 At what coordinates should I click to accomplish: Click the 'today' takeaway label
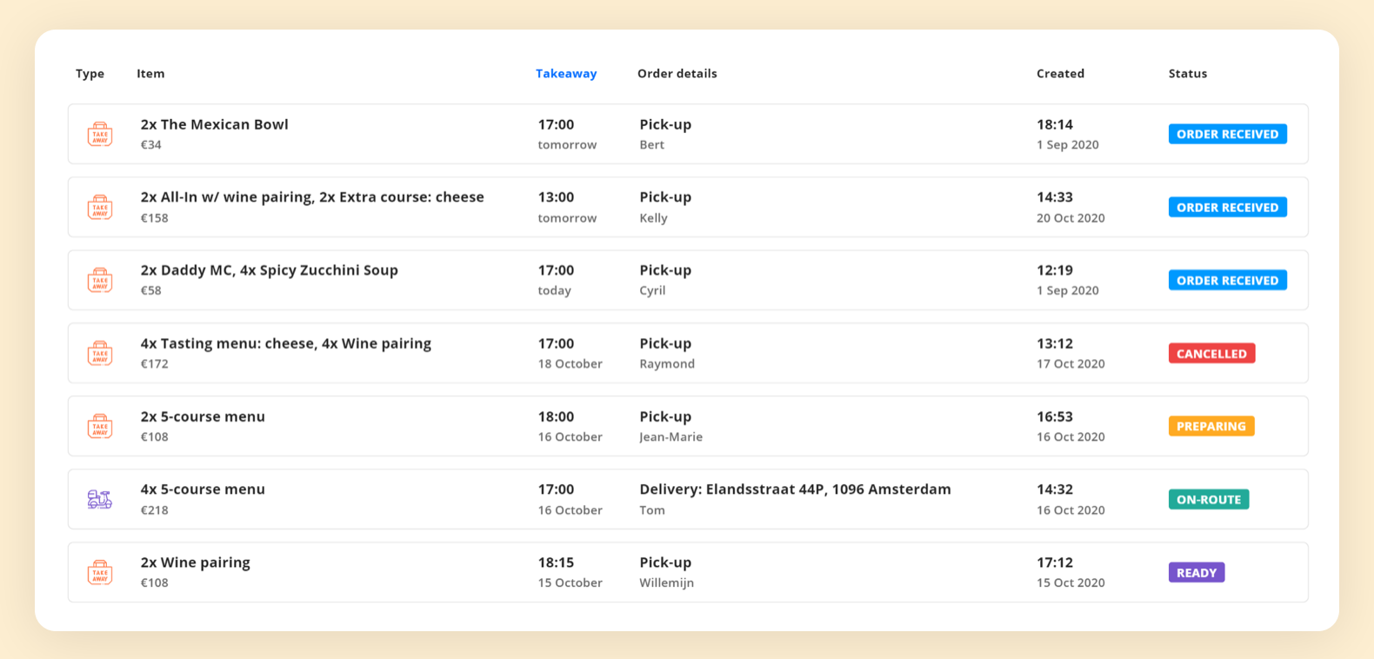point(554,291)
